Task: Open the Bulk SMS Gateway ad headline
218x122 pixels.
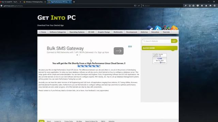Action: coord(65,48)
